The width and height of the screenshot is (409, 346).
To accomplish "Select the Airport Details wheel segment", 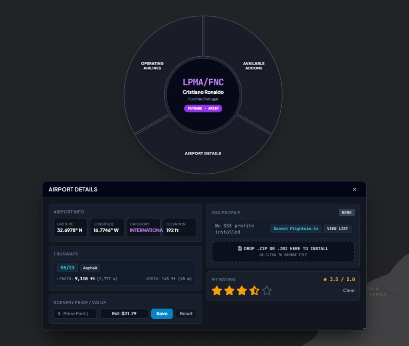I will [x=203, y=153].
